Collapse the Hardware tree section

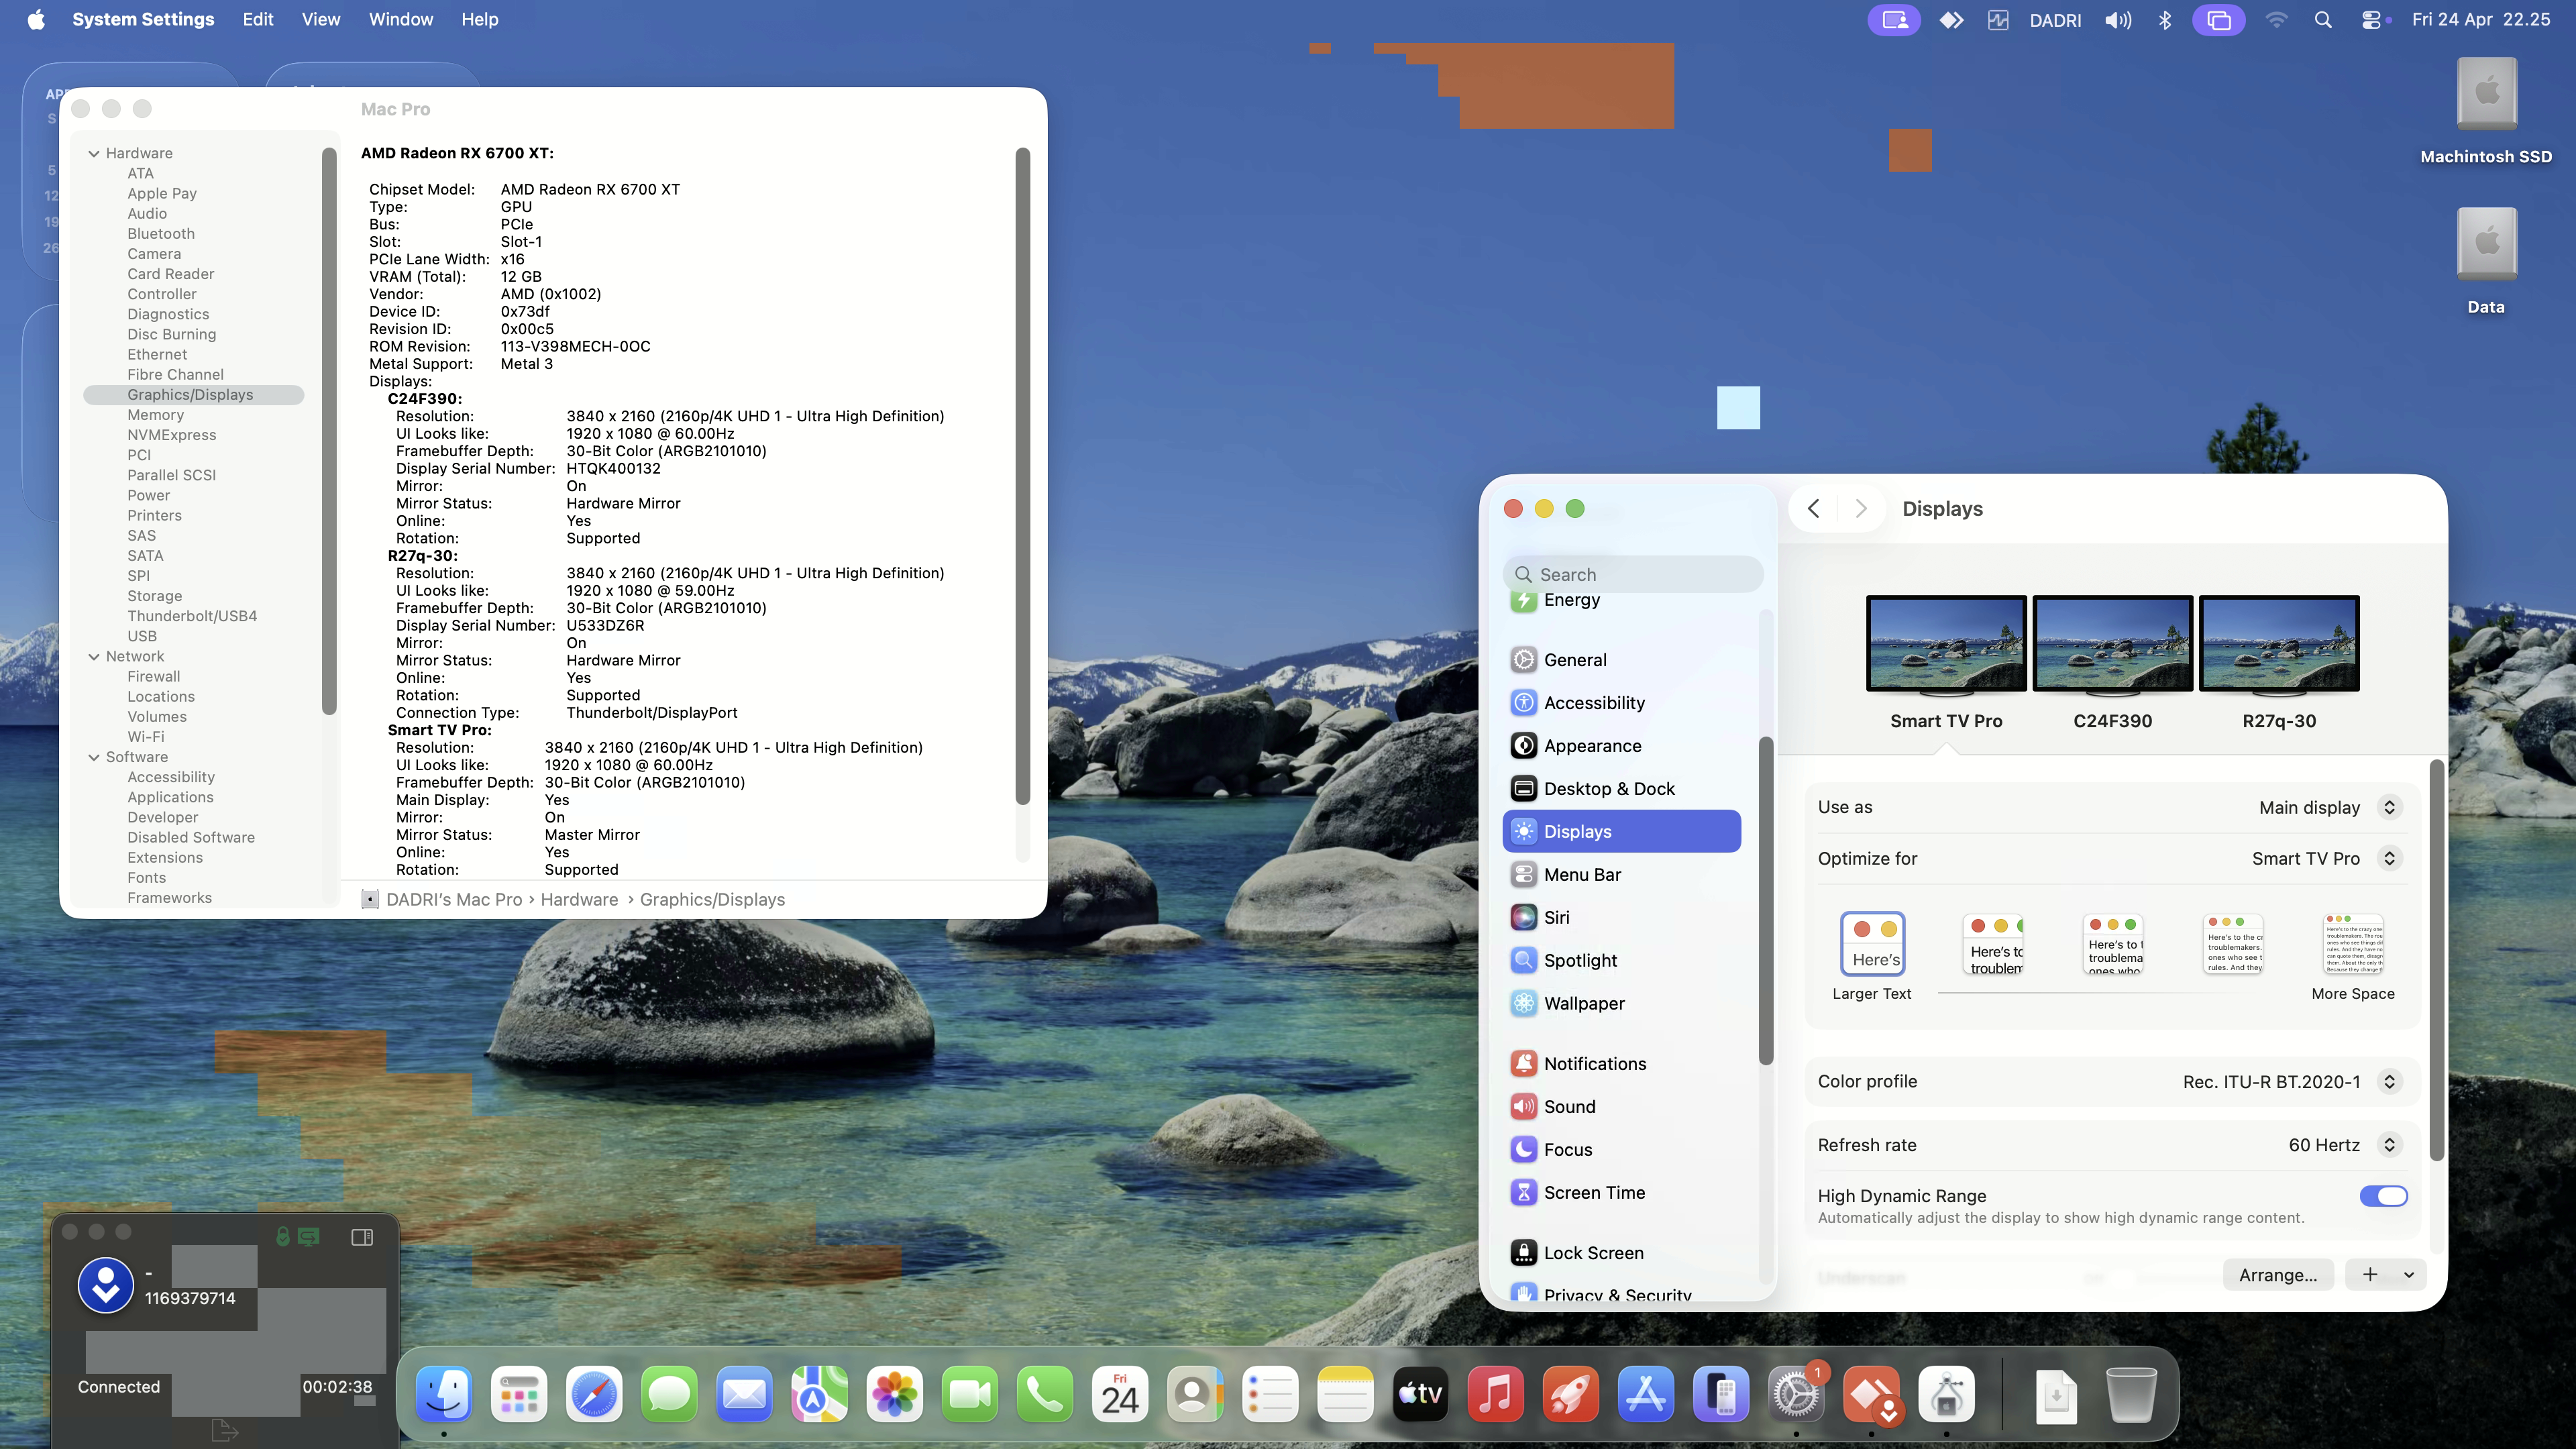[x=94, y=153]
